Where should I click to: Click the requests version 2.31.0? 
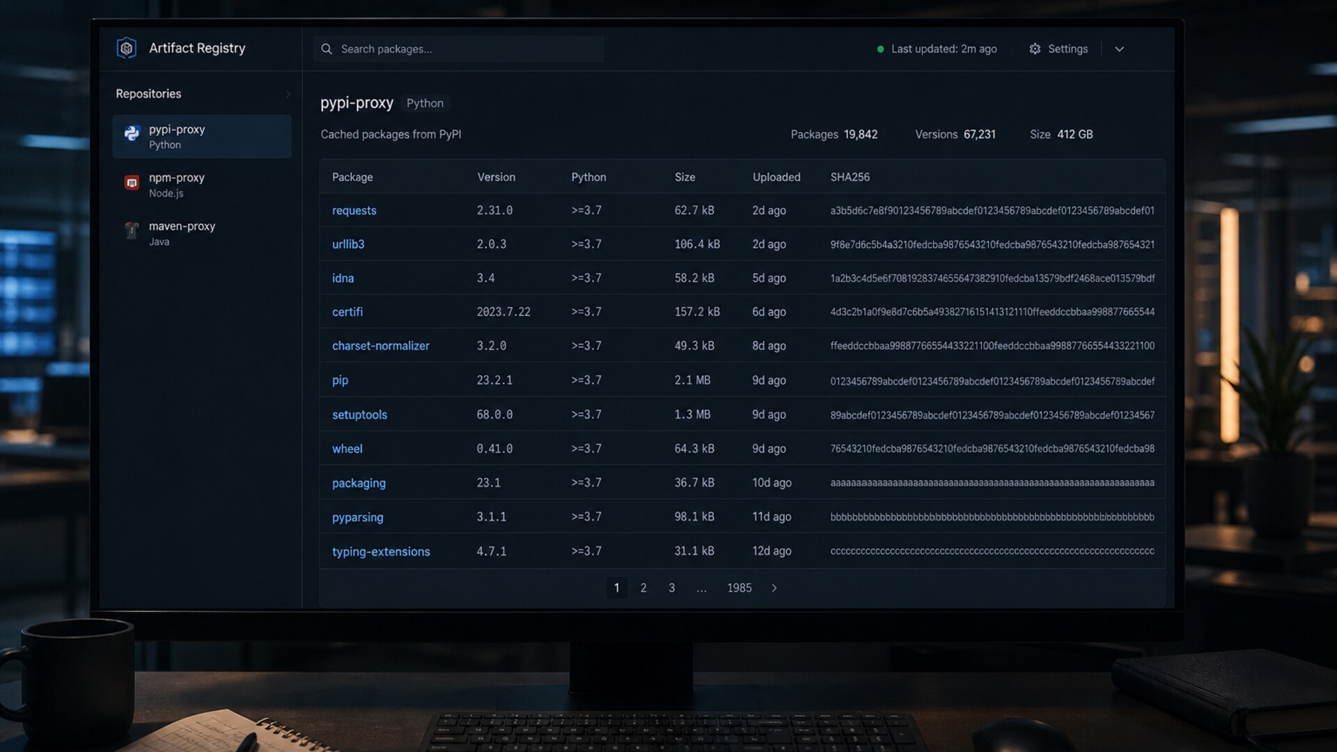click(x=494, y=210)
